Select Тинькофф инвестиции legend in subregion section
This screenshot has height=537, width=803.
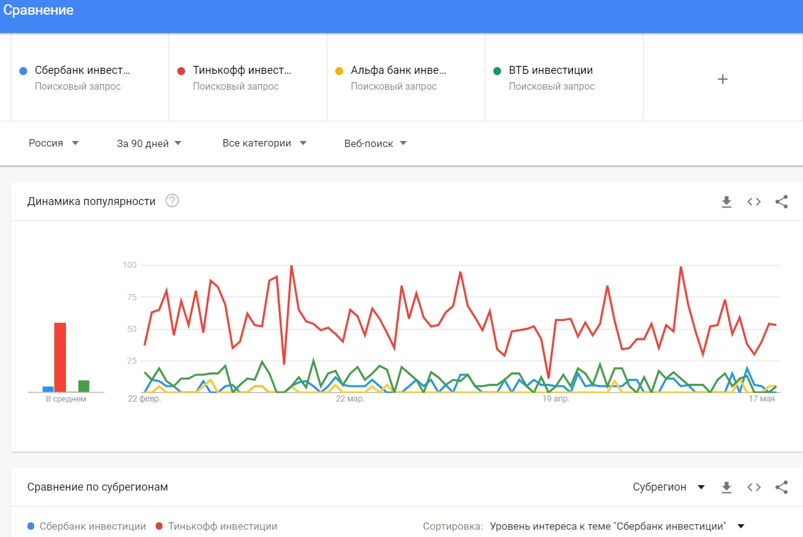click(217, 526)
